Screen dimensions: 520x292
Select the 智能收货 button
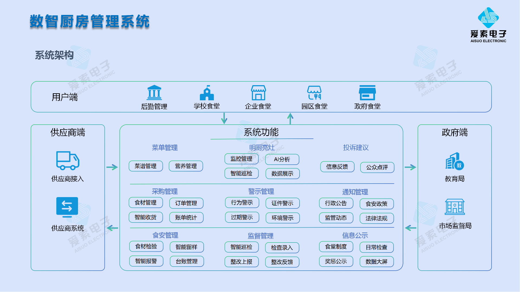pos(146,217)
